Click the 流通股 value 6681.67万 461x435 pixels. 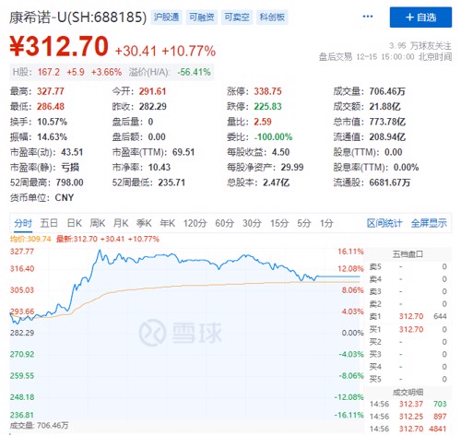pos(390,182)
